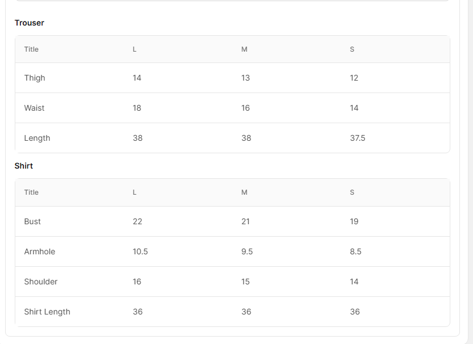The width and height of the screenshot is (473, 344).
Task: Select the Waist row label
Action: pyautogui.click(x=34, y=108)
